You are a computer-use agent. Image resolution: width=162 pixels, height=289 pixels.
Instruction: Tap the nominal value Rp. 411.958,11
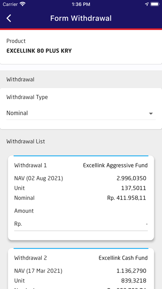coord(126,198)
